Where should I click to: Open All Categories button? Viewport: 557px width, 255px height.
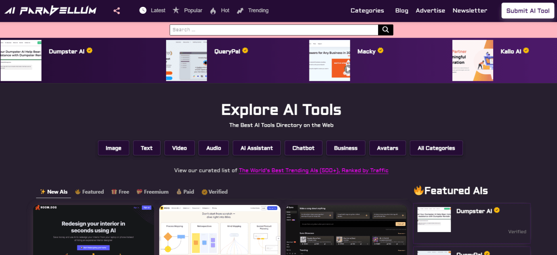click(x=436, y=148)
